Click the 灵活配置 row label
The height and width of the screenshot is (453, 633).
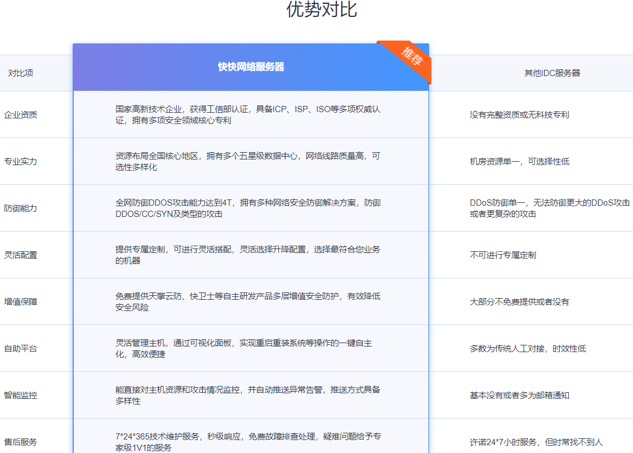click(x=21, y=255)
